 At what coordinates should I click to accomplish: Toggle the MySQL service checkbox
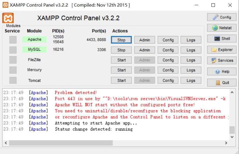coord(13,50)
